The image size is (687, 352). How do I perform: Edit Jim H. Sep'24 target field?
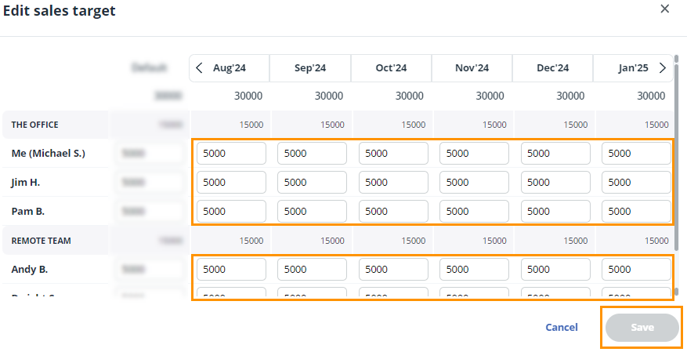point(312,182)
